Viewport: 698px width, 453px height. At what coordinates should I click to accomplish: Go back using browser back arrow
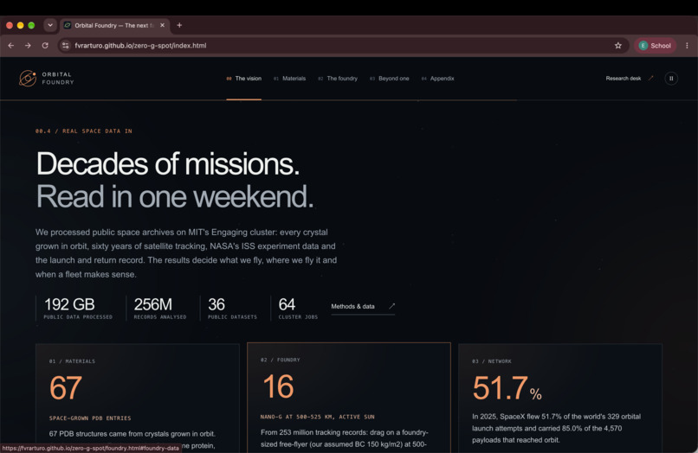[x=11, y=45]
